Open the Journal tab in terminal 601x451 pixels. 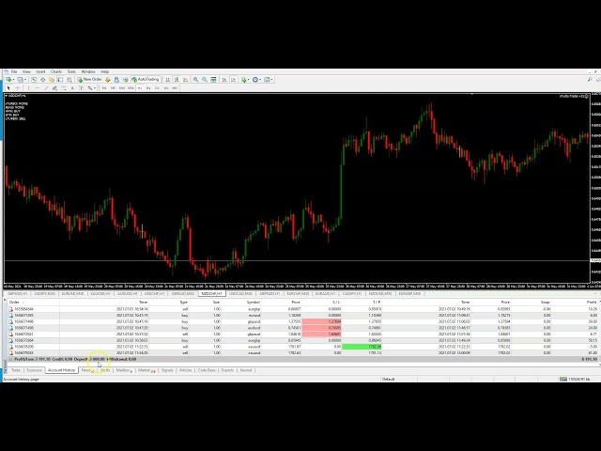246,370
